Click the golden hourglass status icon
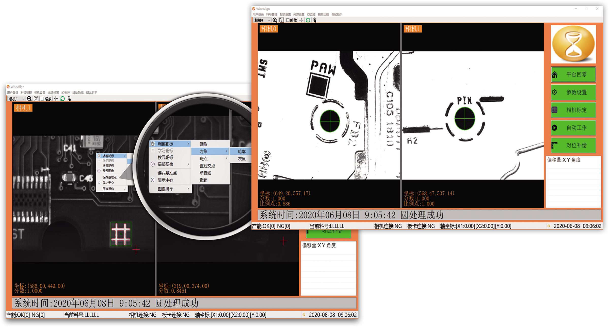Image resolution: width=609 pixels, height=327 pixels. tap(573, 44)
